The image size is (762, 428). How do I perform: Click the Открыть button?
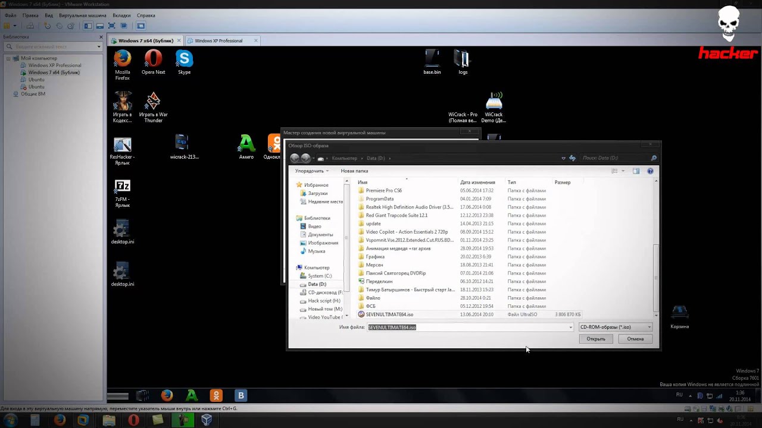click(595, 339)
